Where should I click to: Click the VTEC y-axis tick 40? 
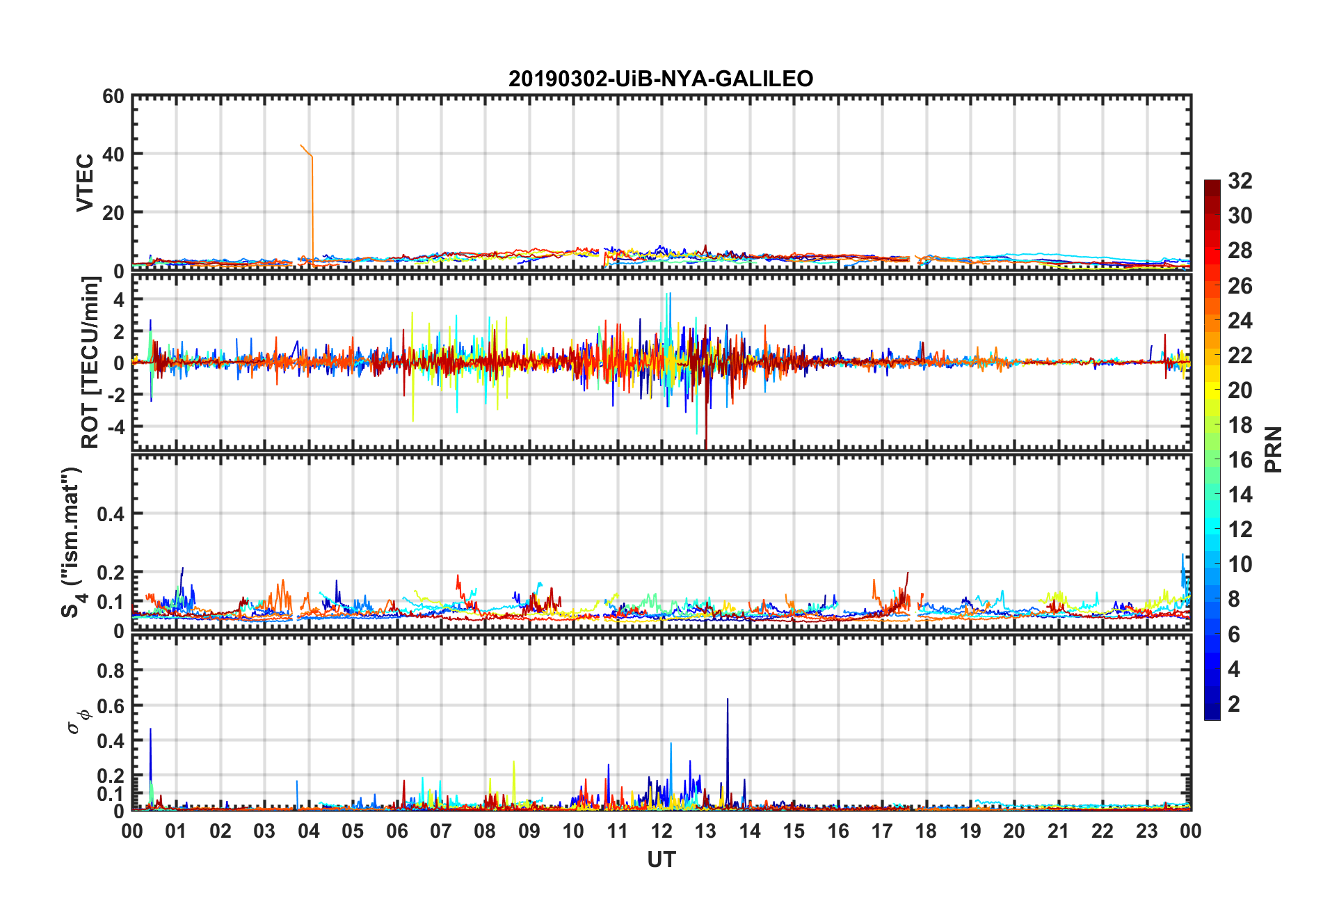click(113, 154)
